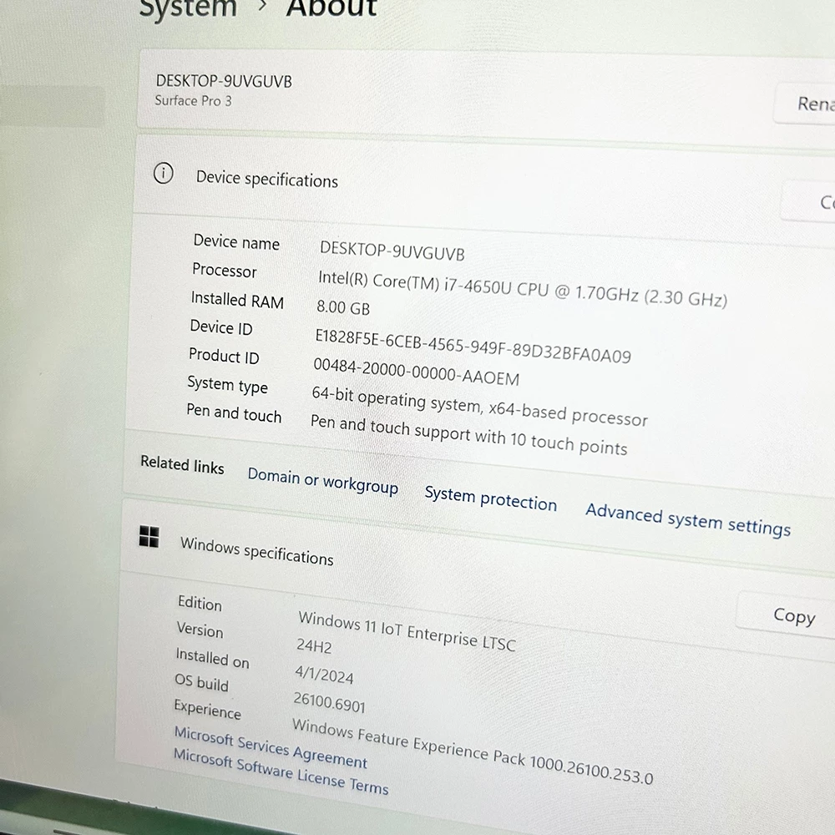Select the version value 24H2
This screenshot has height=835, width=835.
[x=314, y=645]
